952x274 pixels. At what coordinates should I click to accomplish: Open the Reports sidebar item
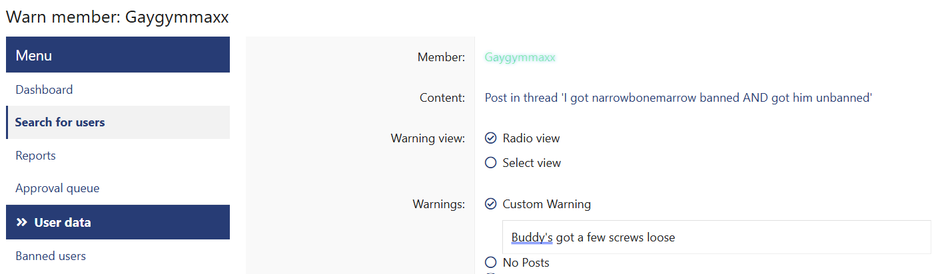(x=35, y=156)
